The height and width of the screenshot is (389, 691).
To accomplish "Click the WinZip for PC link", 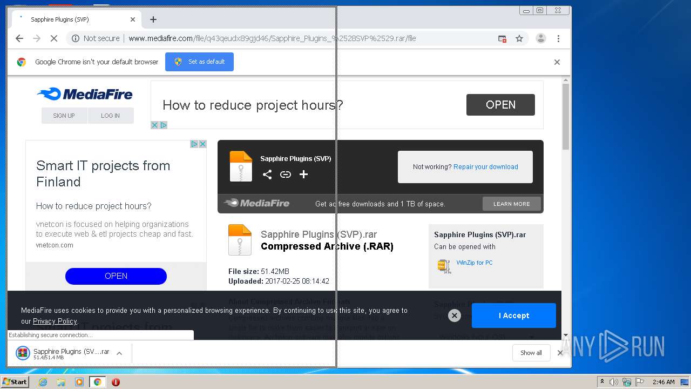I will coord(475,263).
